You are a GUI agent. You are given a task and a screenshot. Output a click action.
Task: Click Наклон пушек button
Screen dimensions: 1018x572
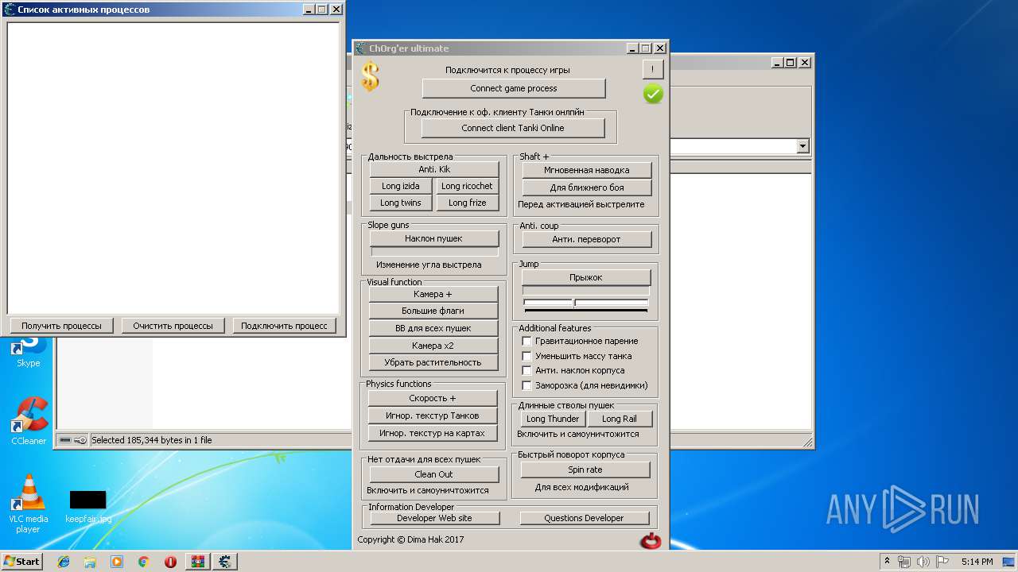(433, 238)
